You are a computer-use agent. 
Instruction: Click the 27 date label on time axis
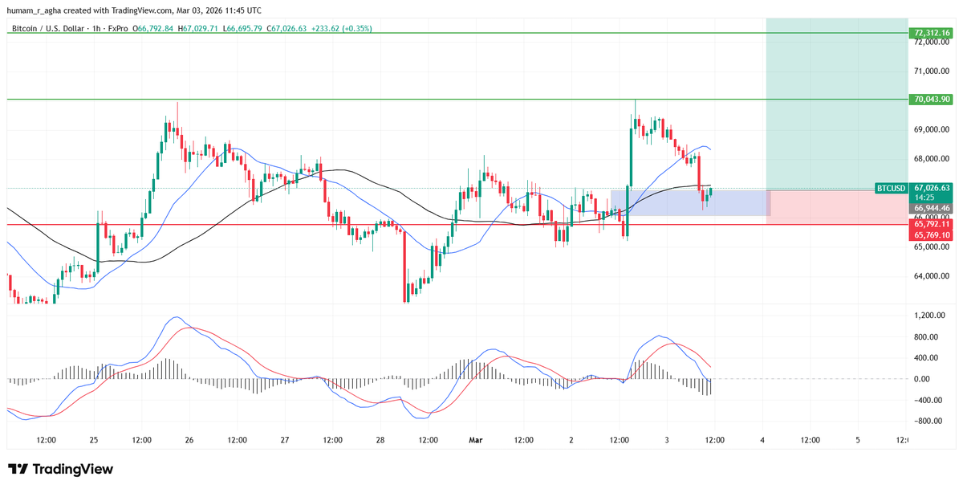click(285, 440)
